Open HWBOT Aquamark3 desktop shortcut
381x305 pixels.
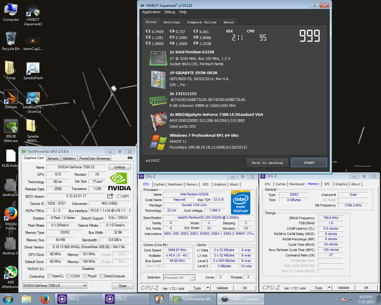click(33, 15)
